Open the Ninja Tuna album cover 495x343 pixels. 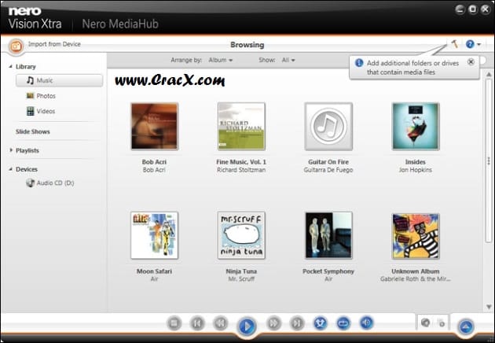point(241,235)
